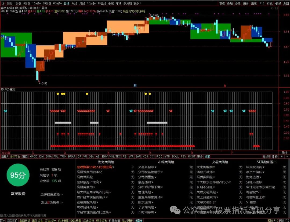
Task: Click the 财 marker below the chart
Action: click(x=135, y=86)
